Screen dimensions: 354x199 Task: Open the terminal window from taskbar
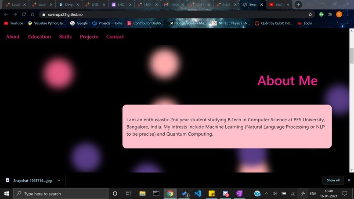click(x=156, y=194)
